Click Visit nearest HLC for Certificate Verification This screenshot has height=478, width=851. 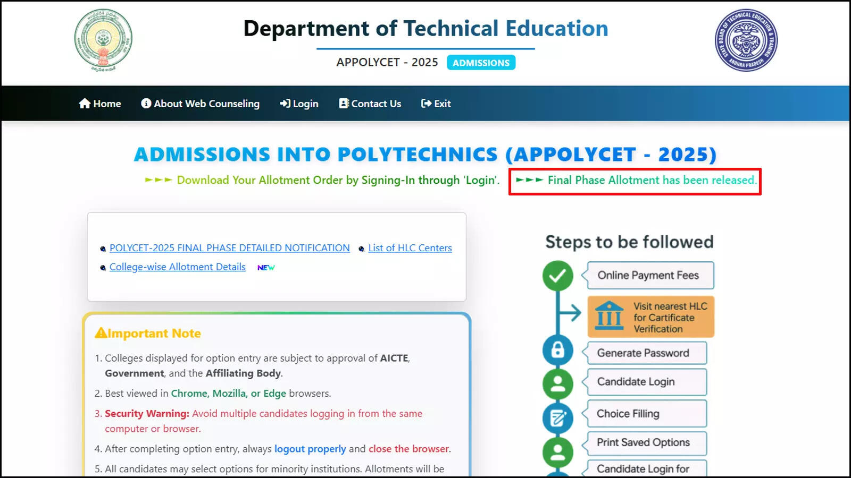pyautogui.click(x=651, y=317)
